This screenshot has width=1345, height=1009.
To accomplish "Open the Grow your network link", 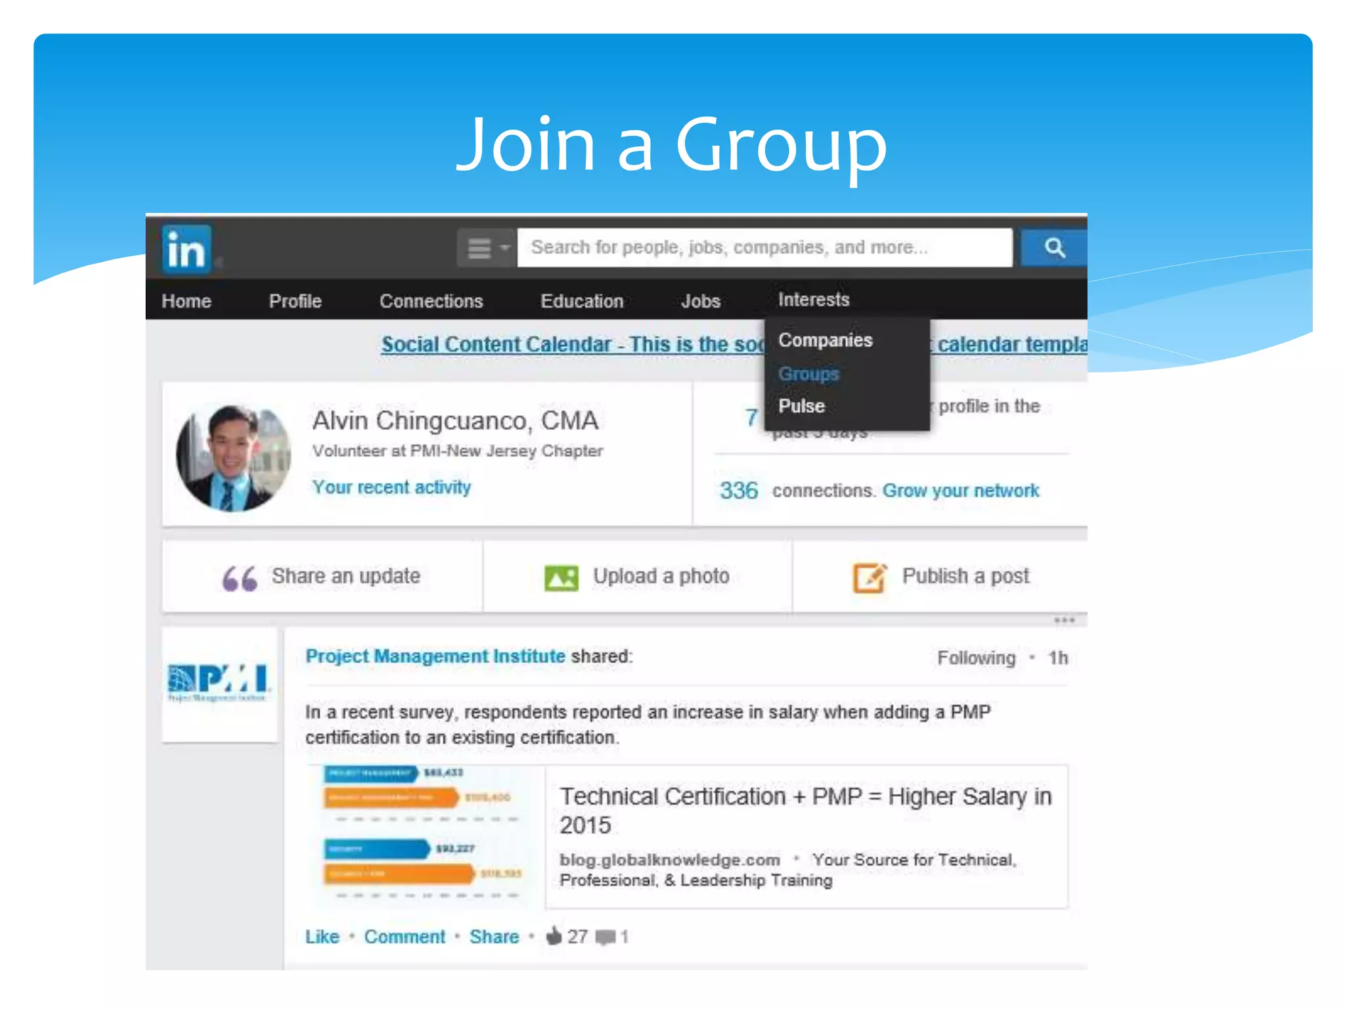I will click(961, 491).
